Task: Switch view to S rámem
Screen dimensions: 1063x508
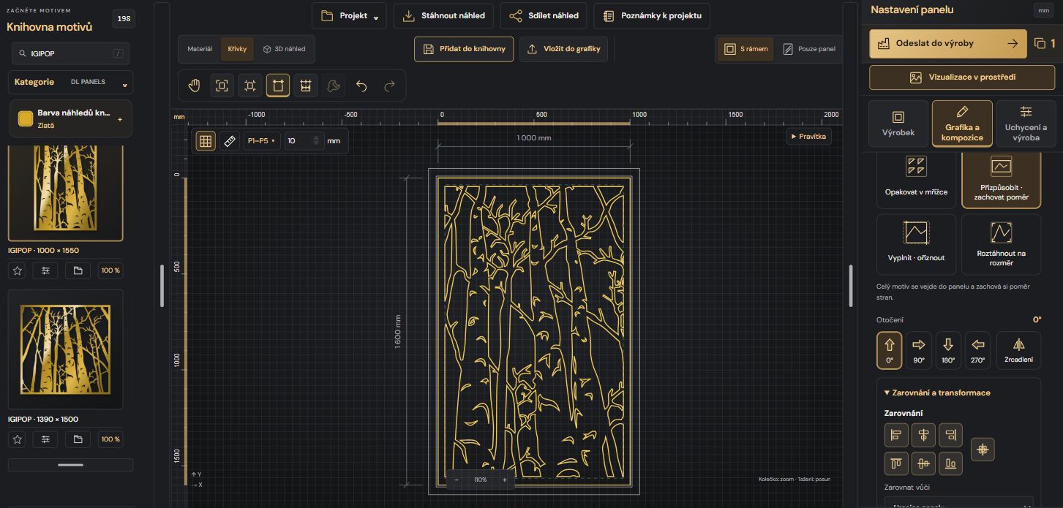Action: click(745, 49)
